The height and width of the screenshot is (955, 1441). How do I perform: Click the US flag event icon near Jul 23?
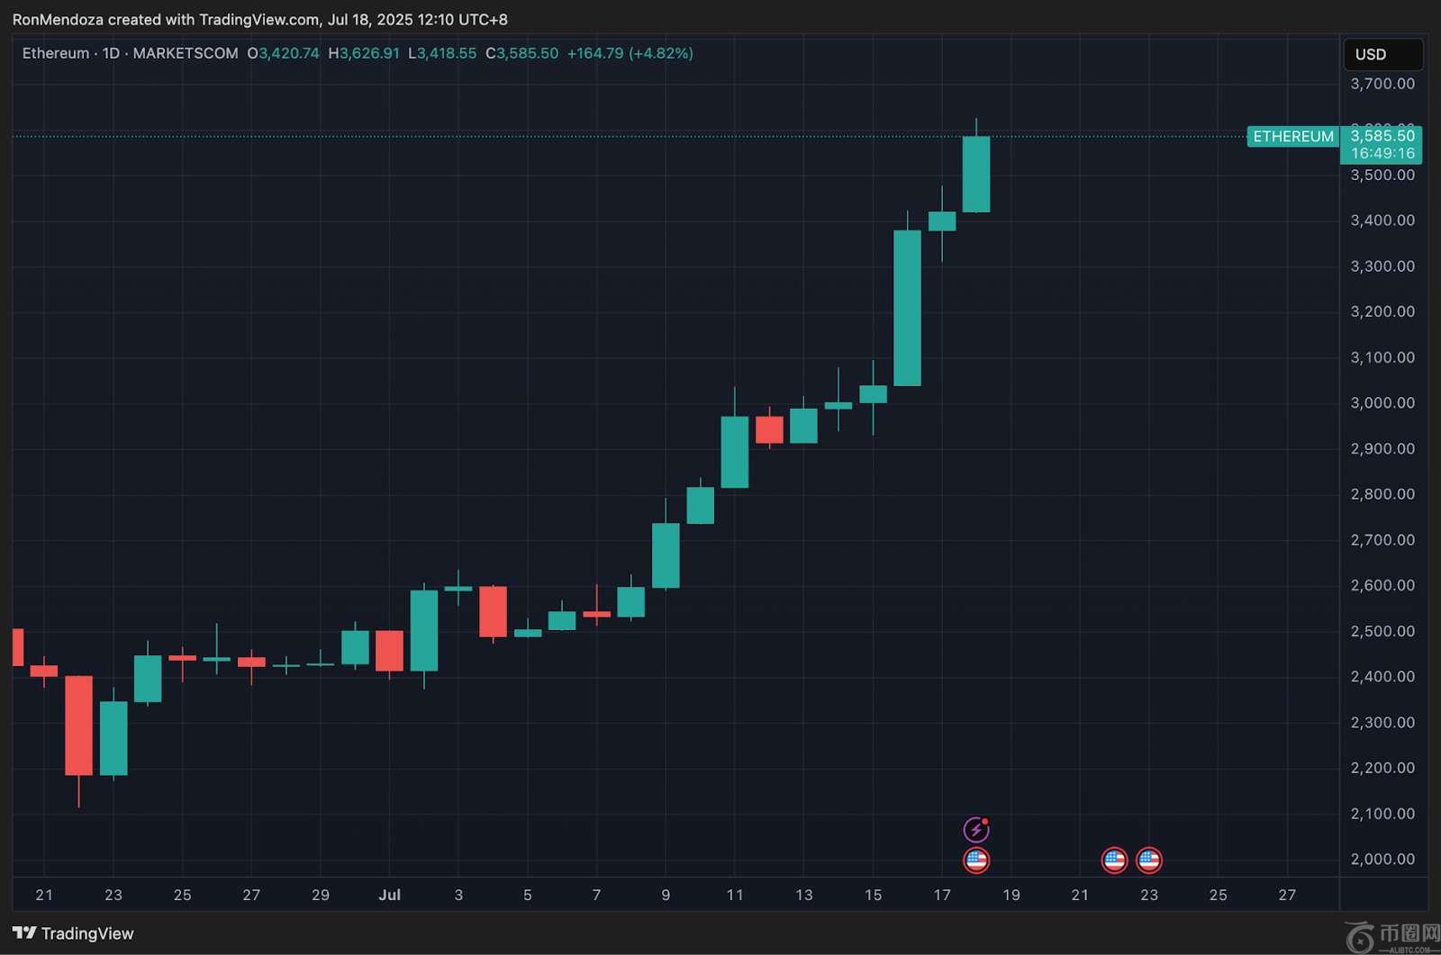point(1148,860)
